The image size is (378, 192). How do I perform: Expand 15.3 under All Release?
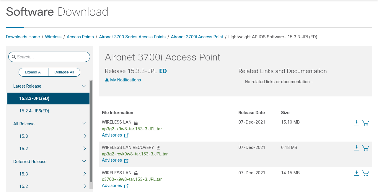pyautogui.click(x=84, y=136)
